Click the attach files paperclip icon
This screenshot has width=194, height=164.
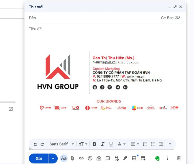pyautogui.click(x=72, y=158)
